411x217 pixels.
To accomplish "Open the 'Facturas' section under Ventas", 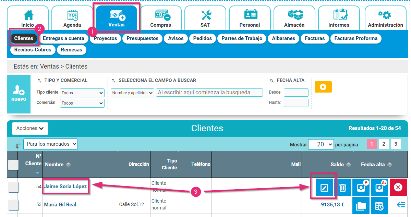I will click(x=314, y=38).
